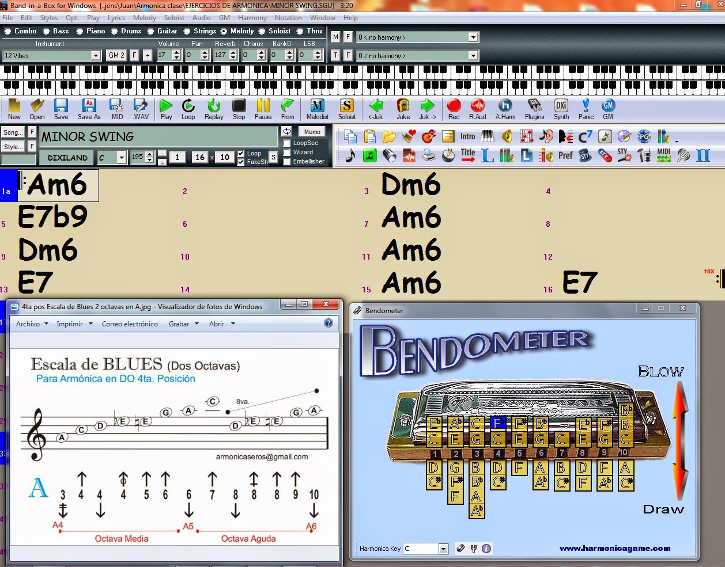The image size is (725, 567).
Task: Click the Replay icon
Action: tap(214, 109)
